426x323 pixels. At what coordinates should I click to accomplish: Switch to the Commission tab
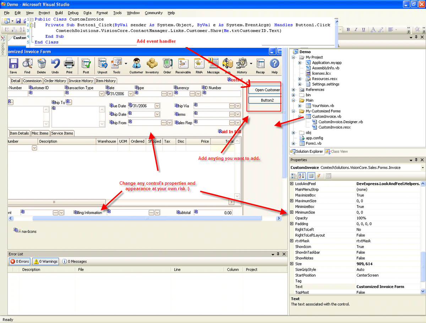point(32,81)
